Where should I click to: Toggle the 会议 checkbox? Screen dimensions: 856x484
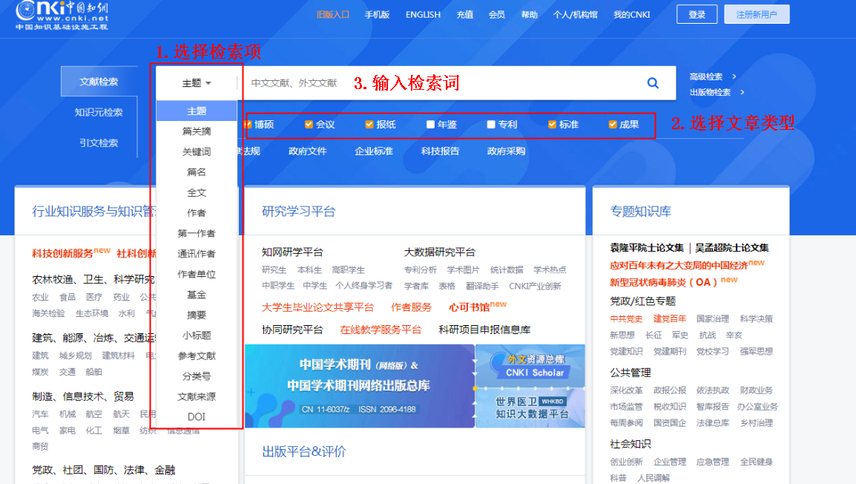coord(309,125)
